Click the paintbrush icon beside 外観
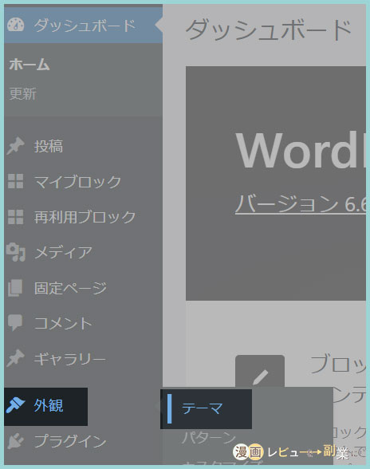370x469 pixels. [x=15, y=405]
